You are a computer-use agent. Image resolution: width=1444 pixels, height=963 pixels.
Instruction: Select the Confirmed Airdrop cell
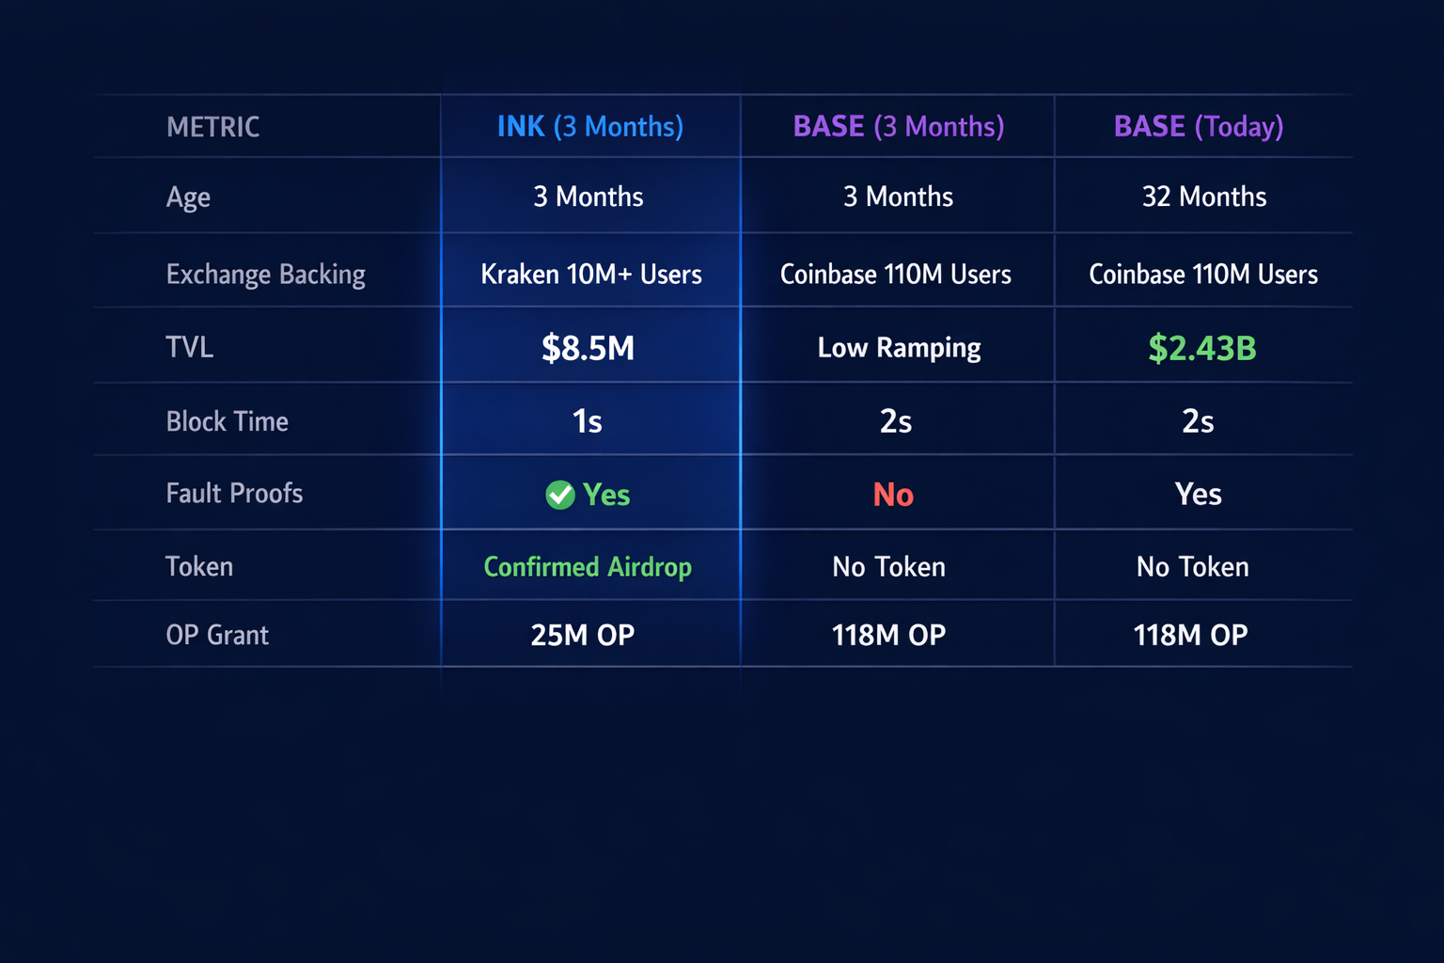tap(588, 566)
